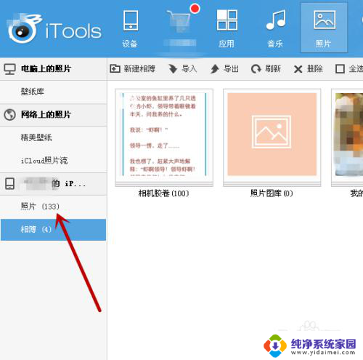Click the phone device icon in sidebar
The width and height of the screenshot is (363, 360).
10,184
